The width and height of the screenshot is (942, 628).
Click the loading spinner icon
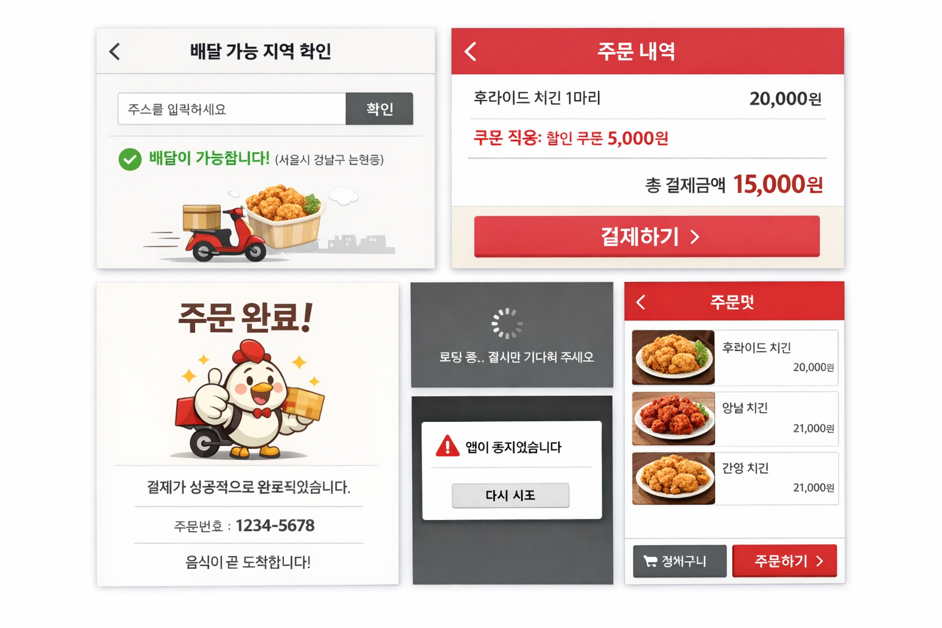[x=507, y=324]
